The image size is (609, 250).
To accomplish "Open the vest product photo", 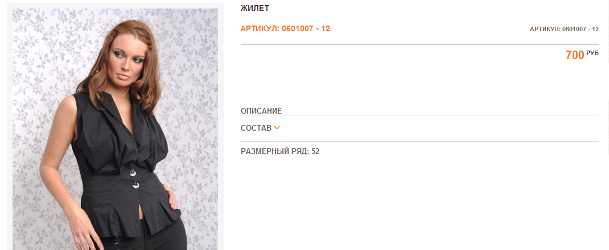I will pos(115,129).
